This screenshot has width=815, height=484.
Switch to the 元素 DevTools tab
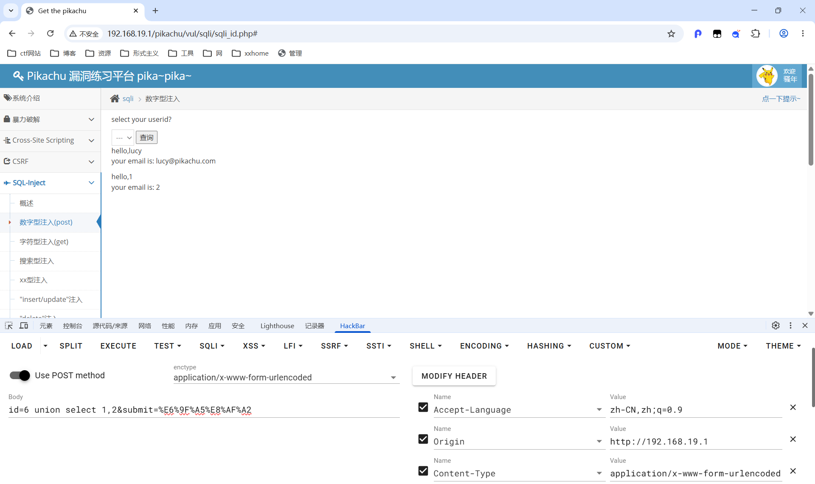[x=46, y=326]
